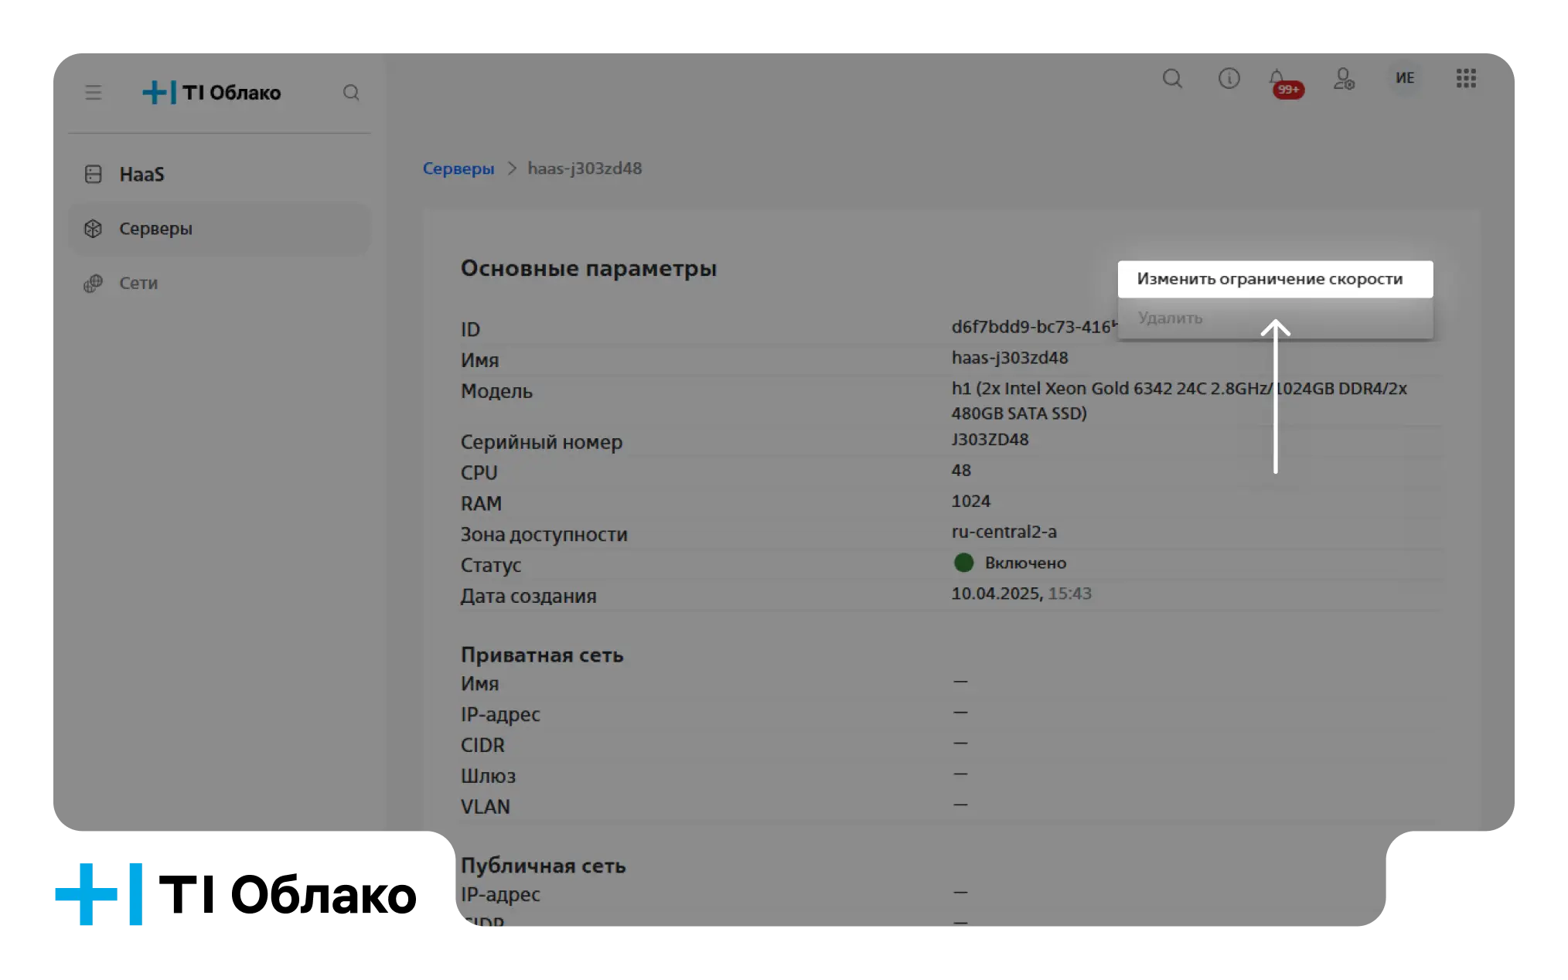This screenshot has width=1568, height=980.
Task: Open the top bar search magnifier
Action: (1172, 79)
